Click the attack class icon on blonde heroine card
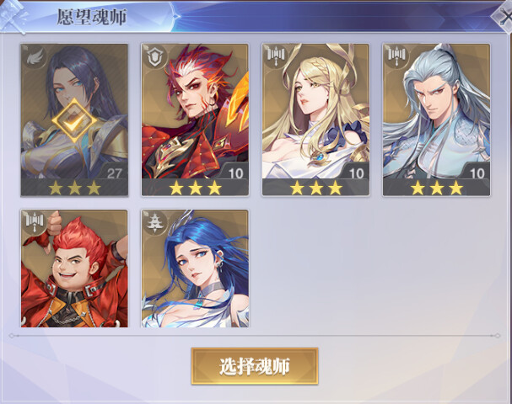The width and height of the screenshot is (512, 404). click(277, 56)
